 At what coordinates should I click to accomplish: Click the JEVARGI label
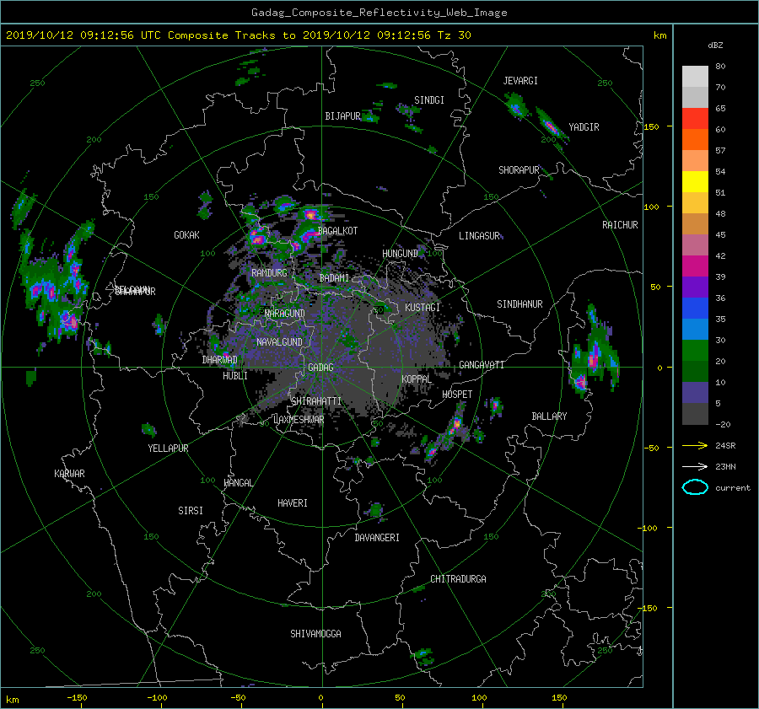tap(520, 81)
